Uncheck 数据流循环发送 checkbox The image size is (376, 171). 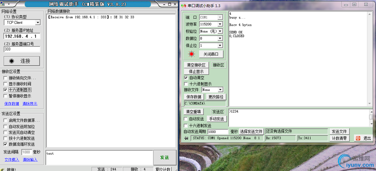point(5,144)
